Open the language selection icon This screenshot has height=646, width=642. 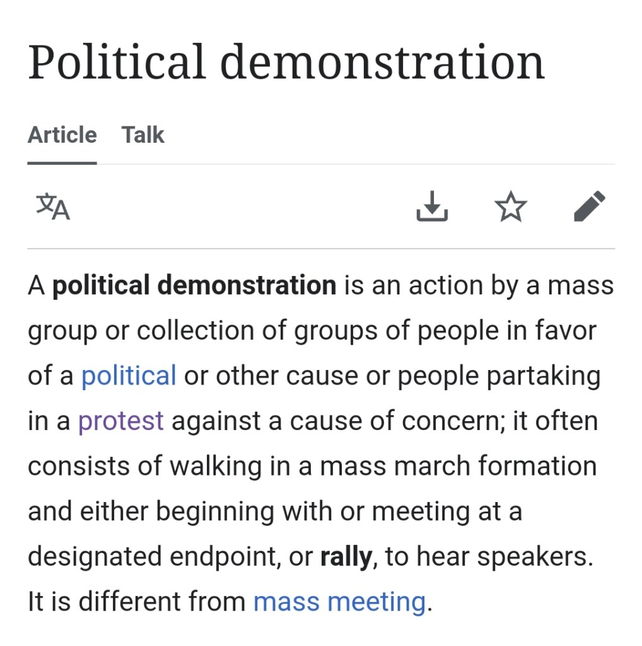click(x=53, y=206)
